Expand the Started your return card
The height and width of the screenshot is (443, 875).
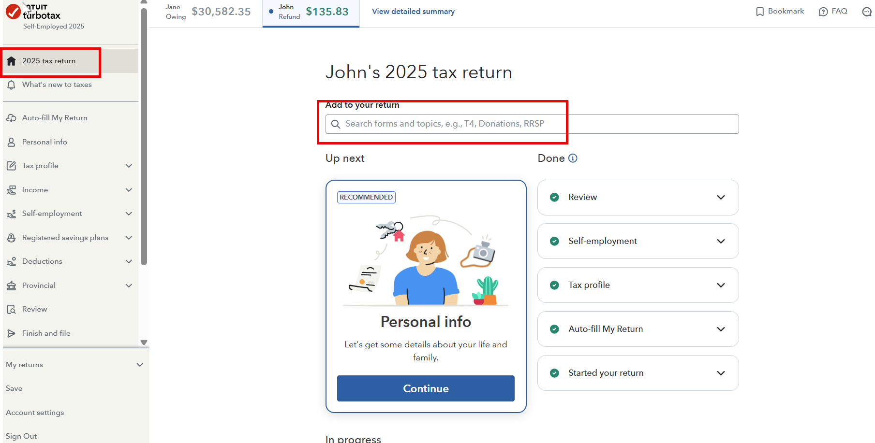point(721,373)
